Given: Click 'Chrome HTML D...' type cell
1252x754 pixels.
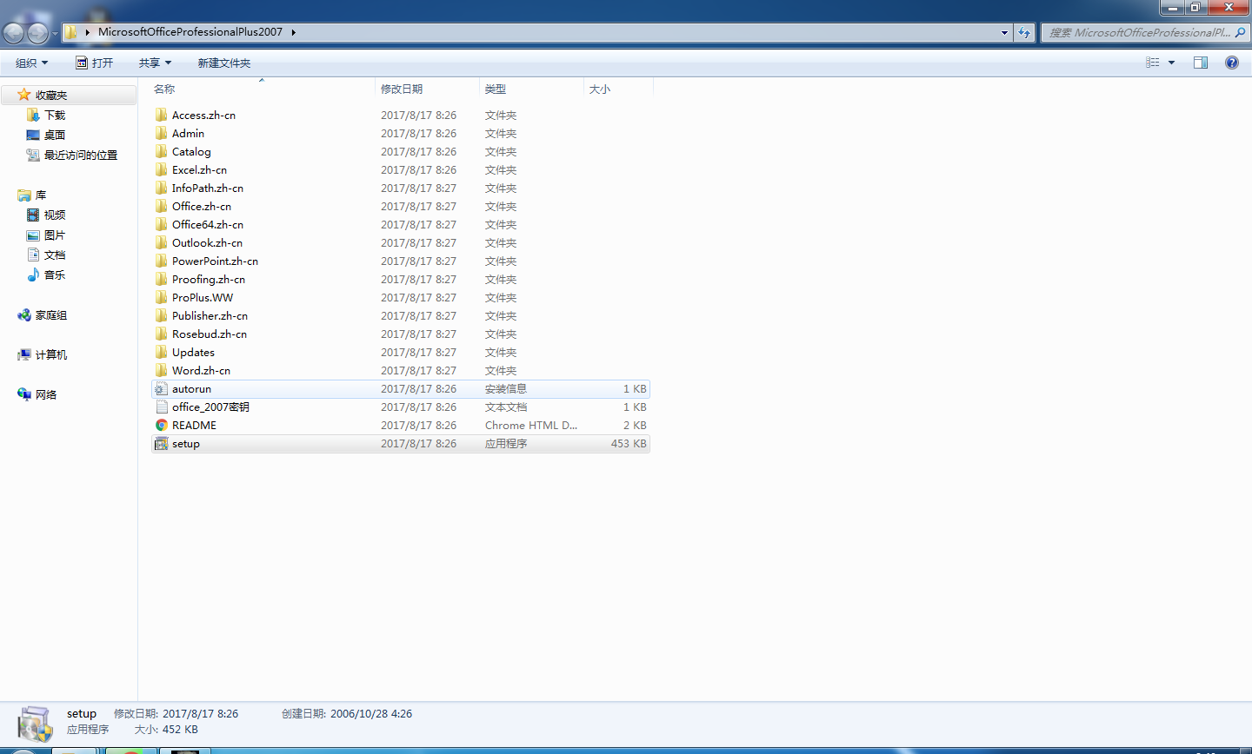Looking at the screenshot, I should pyautogui.click(x=531, y=425).
